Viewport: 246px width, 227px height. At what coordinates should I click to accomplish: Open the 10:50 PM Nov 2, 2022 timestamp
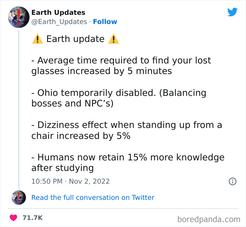pos(70,181)
